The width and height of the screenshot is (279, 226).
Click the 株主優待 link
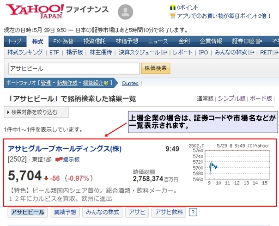(x=101, y=52)
